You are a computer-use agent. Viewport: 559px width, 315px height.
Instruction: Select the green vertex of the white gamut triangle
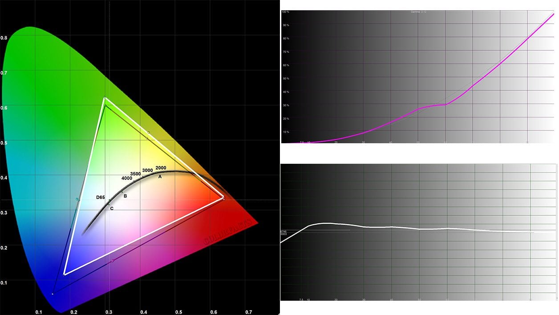tap(105, 97)
